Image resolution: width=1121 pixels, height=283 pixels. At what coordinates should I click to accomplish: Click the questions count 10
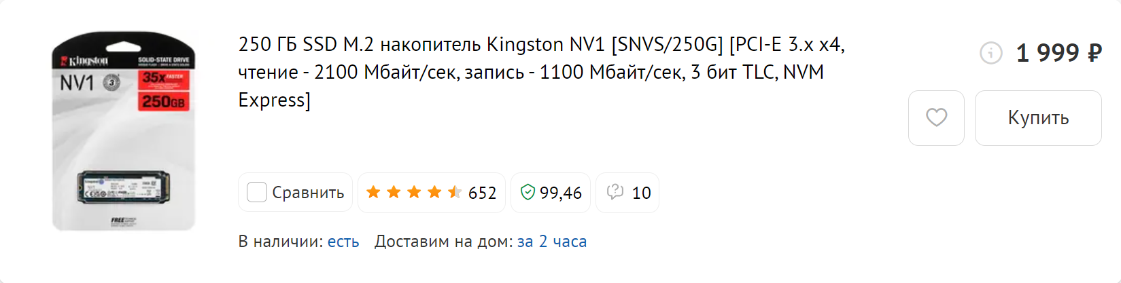641,193
